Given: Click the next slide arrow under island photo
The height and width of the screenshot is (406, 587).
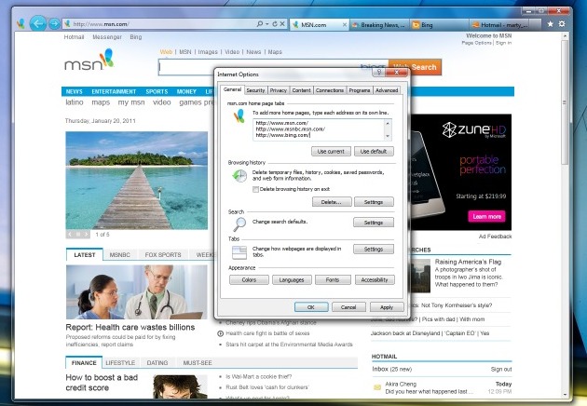Looking at the screenshot, I should tap(86, 235).
